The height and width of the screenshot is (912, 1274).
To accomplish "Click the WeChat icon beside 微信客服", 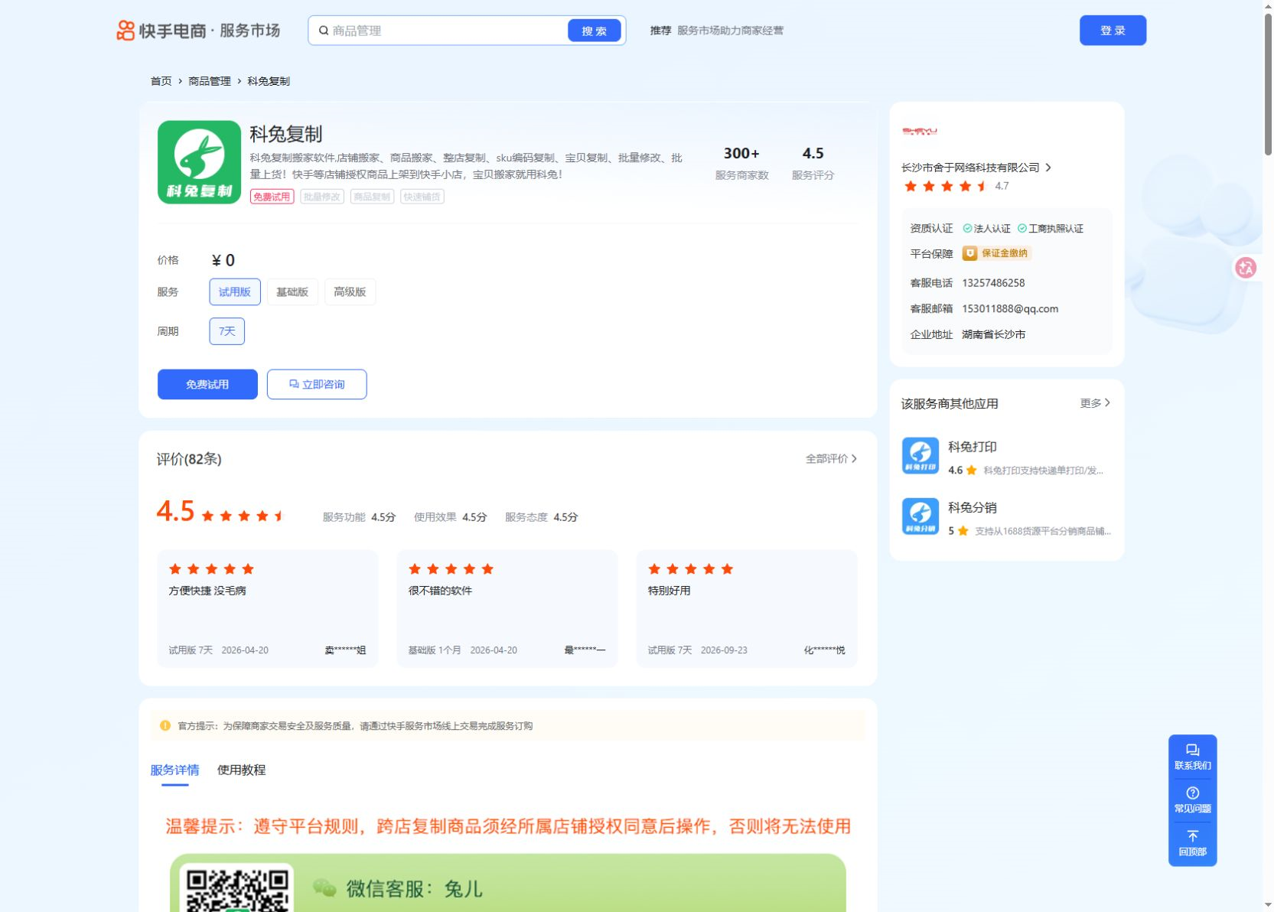I will 324,888.
